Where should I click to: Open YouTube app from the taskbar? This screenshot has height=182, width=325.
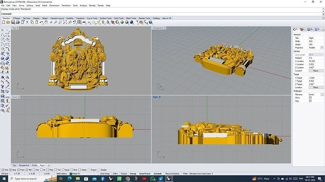click(144, 179)
